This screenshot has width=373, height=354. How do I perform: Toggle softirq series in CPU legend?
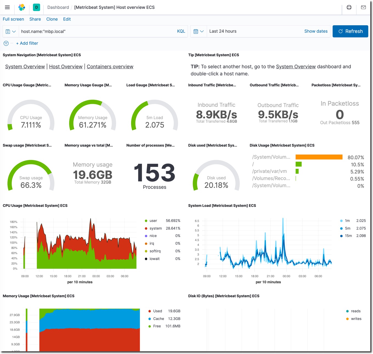click(x=155, y=251)
